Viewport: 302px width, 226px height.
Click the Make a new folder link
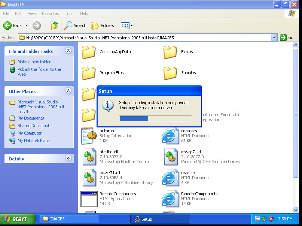tap(34, 62)
